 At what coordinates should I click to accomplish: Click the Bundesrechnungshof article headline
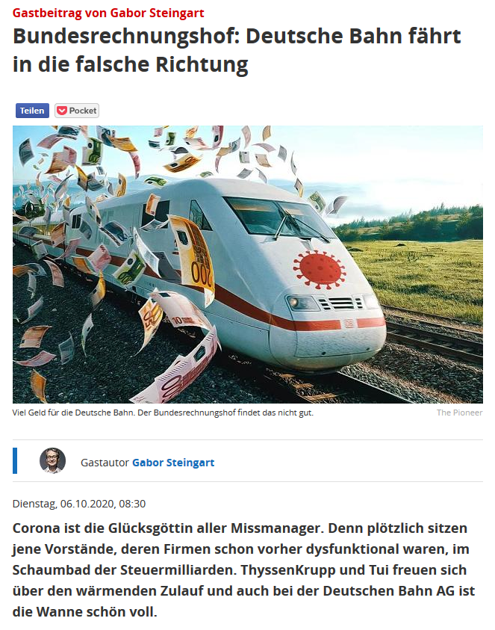237,50
